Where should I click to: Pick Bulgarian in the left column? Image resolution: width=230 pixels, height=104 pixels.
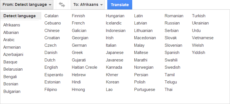12,91
